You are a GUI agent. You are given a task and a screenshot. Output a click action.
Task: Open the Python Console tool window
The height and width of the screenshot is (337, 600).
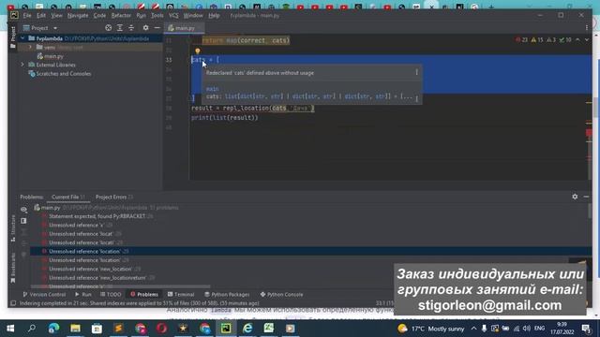click(x=281, y=295)
